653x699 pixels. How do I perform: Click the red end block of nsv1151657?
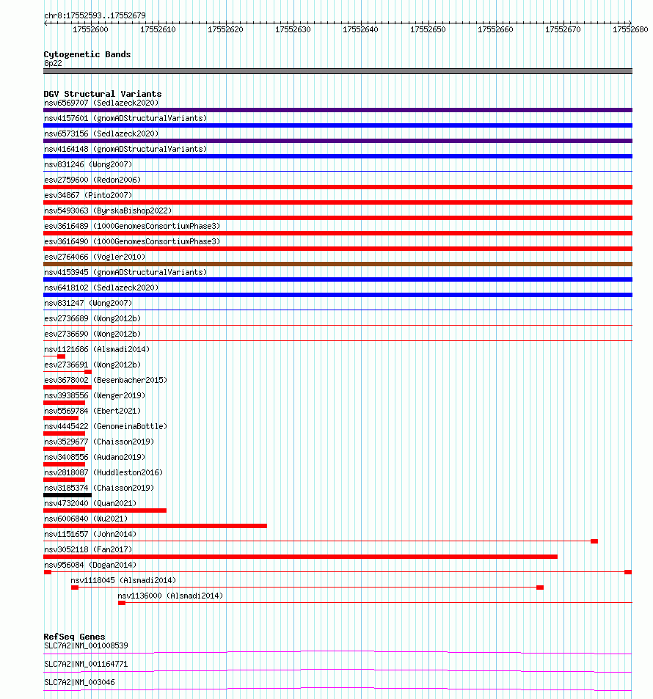coord(594,541)
